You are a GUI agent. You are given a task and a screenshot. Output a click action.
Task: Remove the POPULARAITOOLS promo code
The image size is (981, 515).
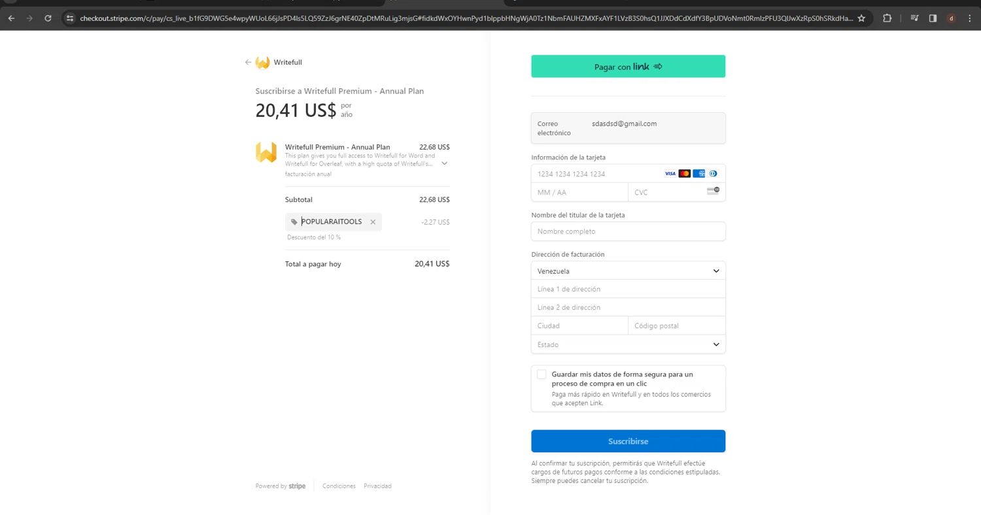(x=373, y=222)
